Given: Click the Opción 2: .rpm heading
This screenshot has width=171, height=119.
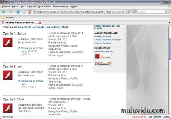Looking at the screenshot, I should [13, 66].
